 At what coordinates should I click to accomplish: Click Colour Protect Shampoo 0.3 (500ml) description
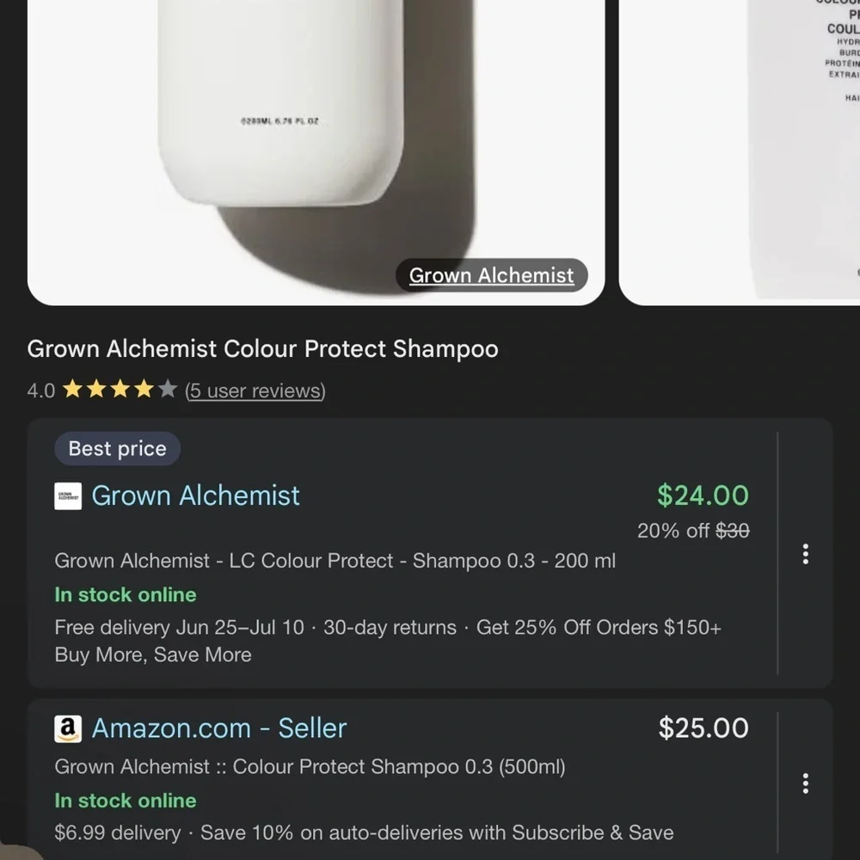pos(310,766)
